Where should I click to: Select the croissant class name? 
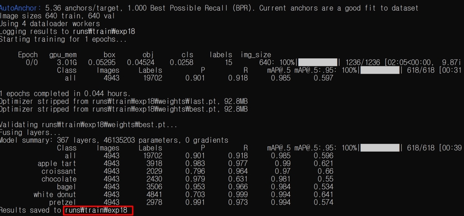coord(59,171)
